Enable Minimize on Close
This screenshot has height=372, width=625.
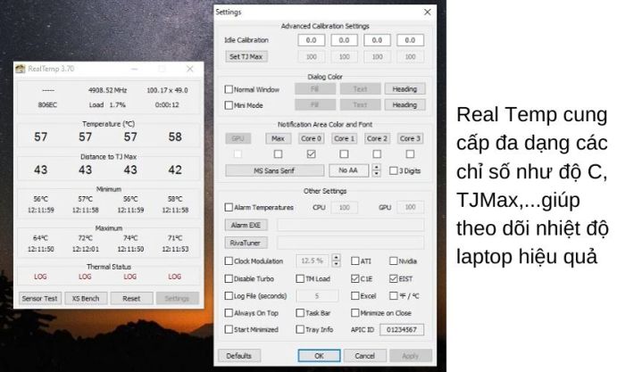354,312
